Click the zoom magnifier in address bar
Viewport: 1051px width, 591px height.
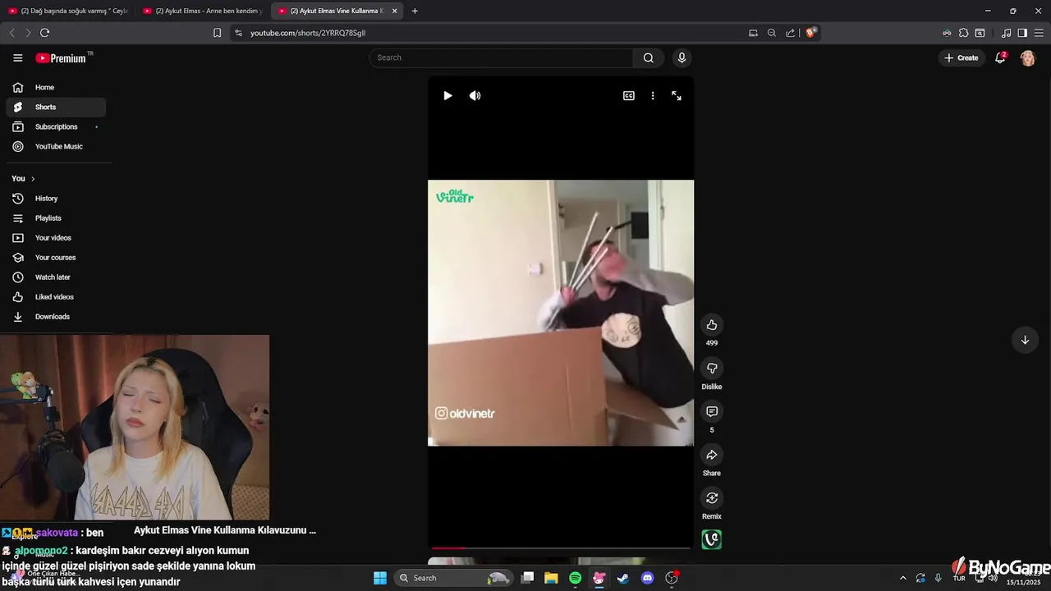pyautogui.click(x=772, y=33)
